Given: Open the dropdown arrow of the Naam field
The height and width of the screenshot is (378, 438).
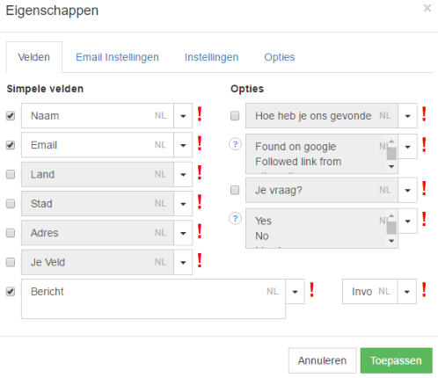Looking at the screenshot, I should [x=183, y=116].
